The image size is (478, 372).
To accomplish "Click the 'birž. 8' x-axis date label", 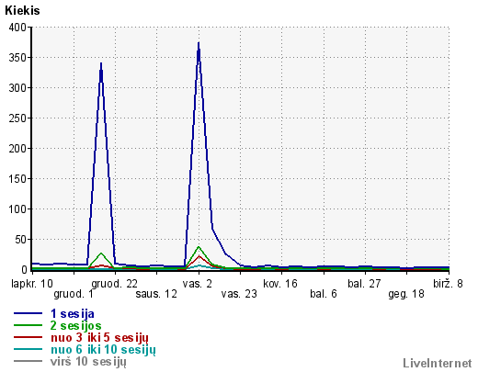I will coord(448,284).
